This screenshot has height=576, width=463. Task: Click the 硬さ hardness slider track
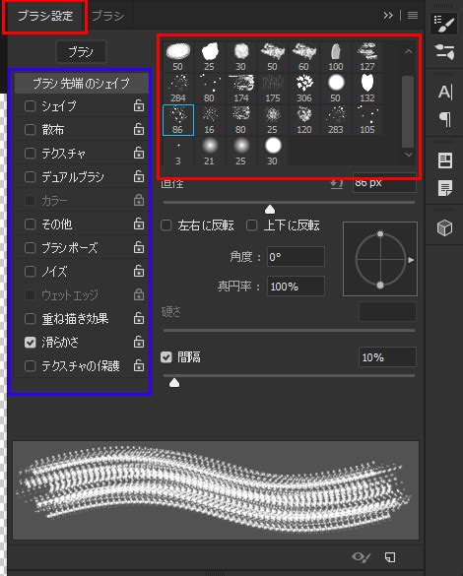point(289,330)
